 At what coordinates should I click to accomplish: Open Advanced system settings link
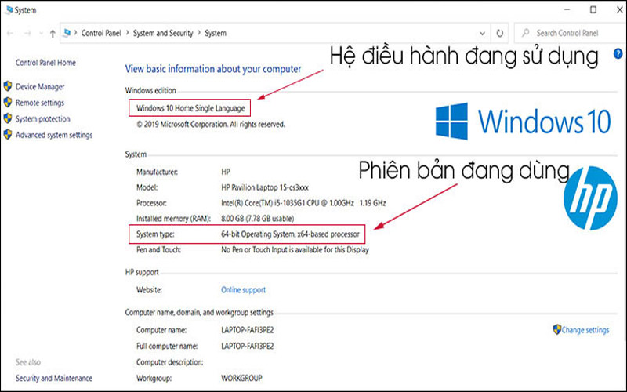pos(54,135)
